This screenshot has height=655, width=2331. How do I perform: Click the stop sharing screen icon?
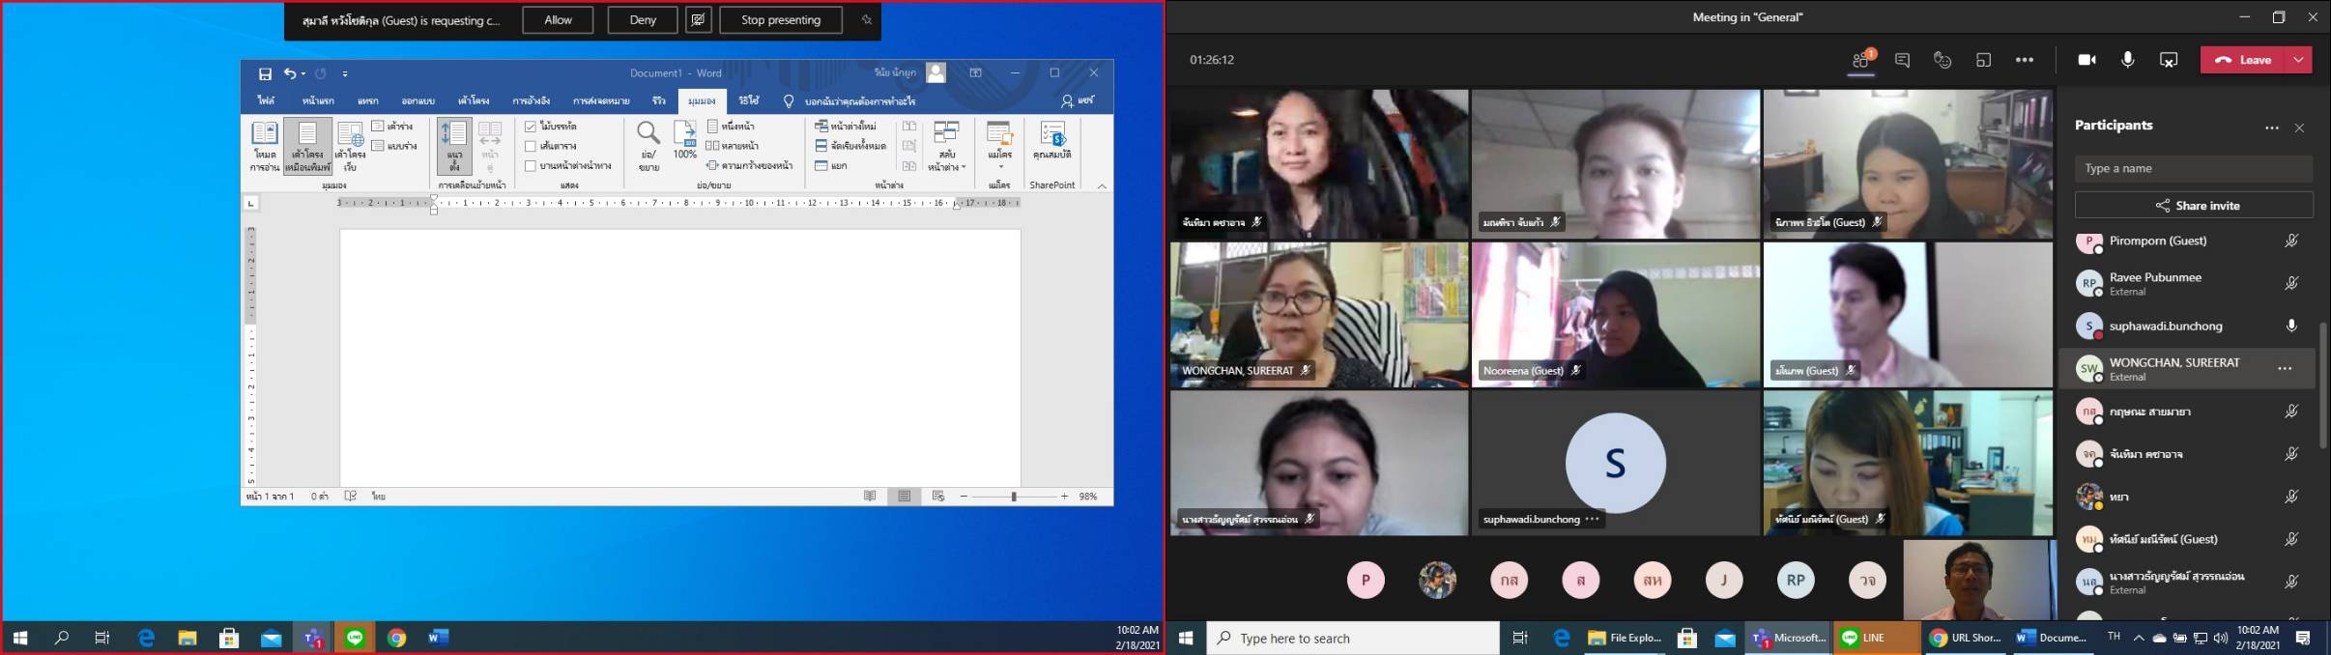pos(2169,60)
